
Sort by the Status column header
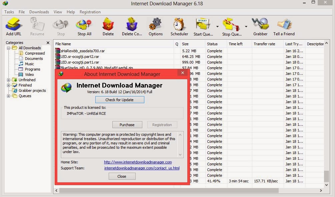pyautogui.click(x=216, y=44)
